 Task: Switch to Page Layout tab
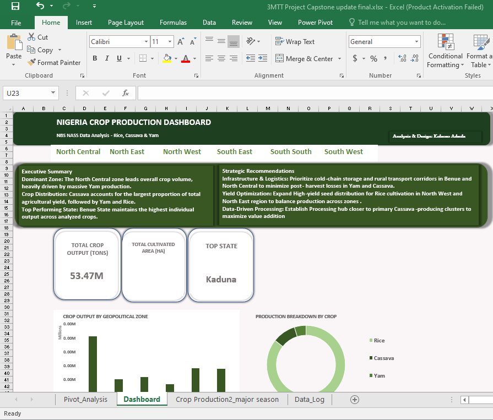tap(126, 23)
